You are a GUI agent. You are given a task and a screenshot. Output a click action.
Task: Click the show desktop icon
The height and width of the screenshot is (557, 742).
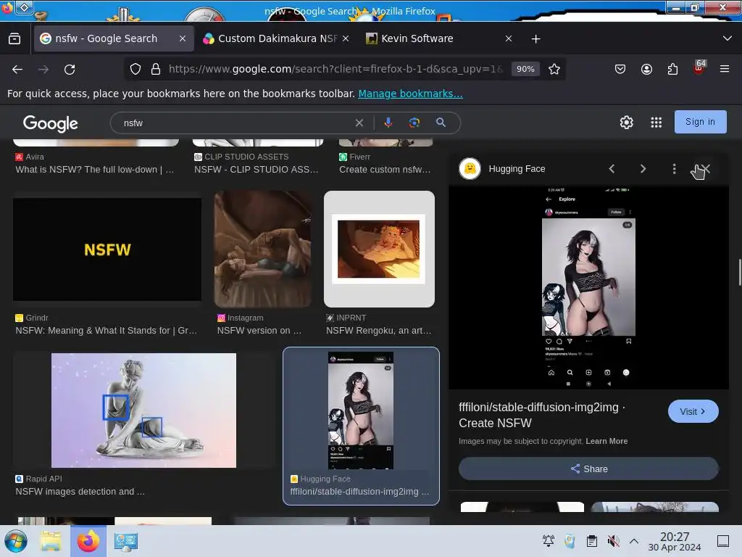click(723, 541)
